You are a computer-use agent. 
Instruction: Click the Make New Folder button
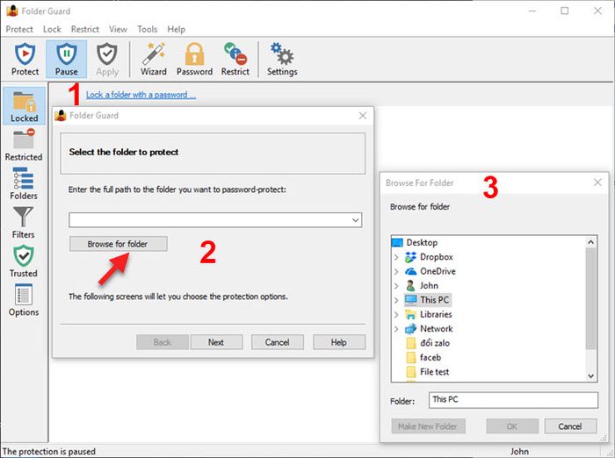pyautogui.click(x=429, y=426)
